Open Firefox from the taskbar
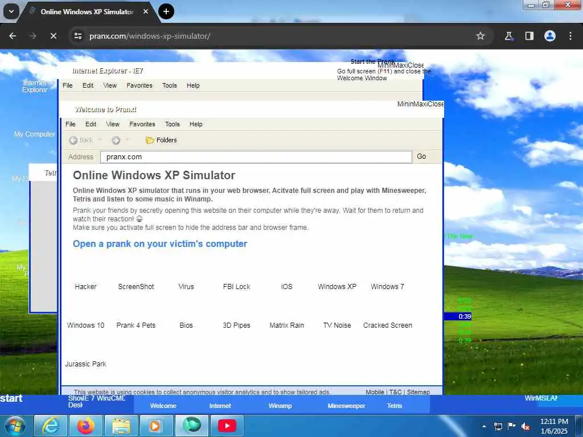Image resolution: width=583 pixels, height=437 pixels. 85,426
